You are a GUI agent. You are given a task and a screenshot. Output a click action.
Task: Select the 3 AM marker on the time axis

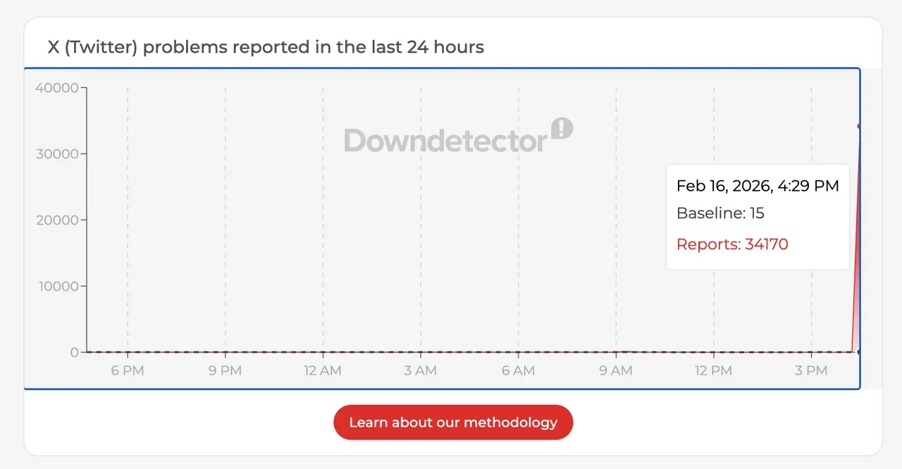click(421, 370)
